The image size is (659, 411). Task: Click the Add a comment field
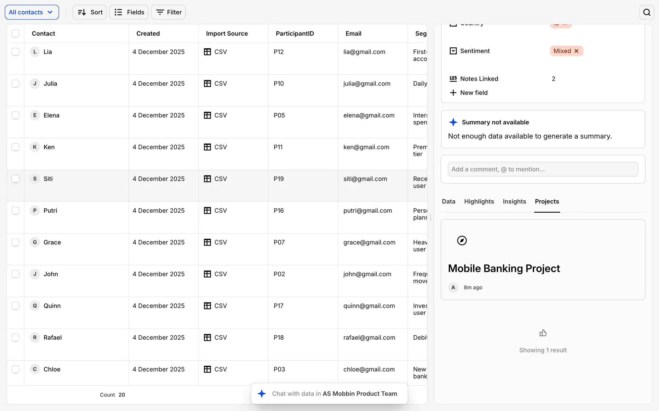543,169
